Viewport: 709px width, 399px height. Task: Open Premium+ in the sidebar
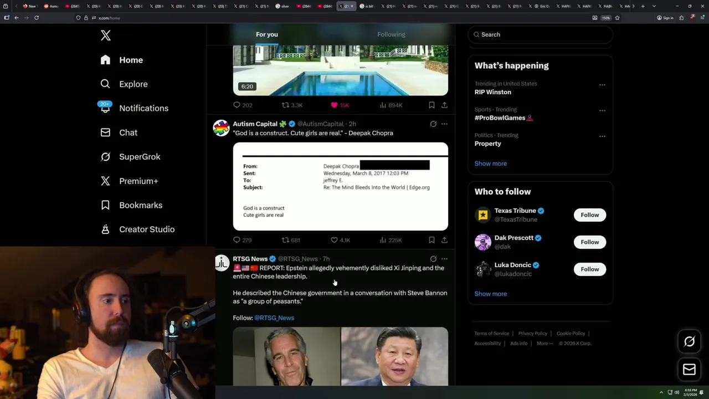[129, 181]
